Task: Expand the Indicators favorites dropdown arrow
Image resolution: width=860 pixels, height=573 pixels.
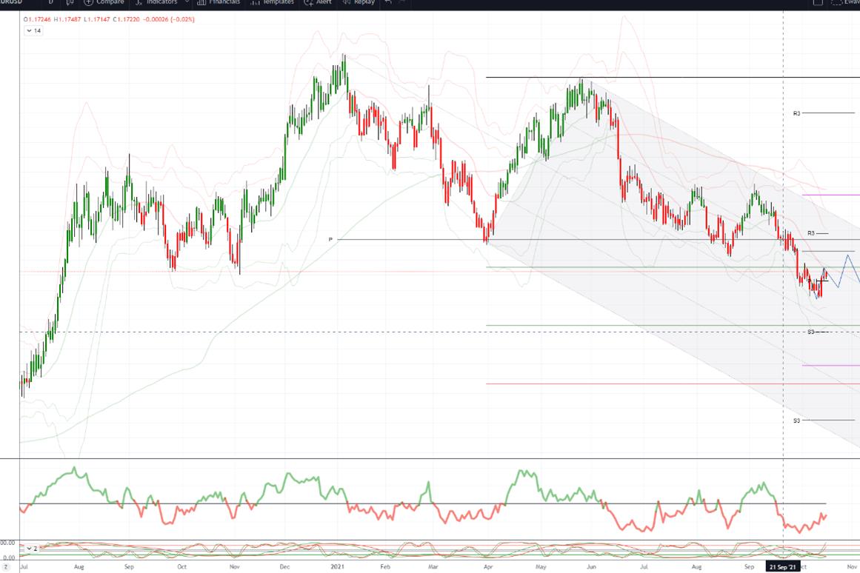Action: click(x=187, y=2)
